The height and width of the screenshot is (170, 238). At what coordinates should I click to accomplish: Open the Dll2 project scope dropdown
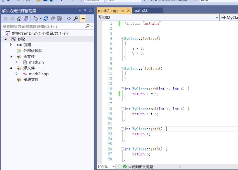tap(217, 18)
